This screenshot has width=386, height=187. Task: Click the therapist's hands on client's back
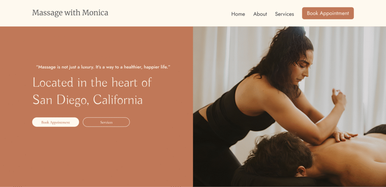[344, 136]
